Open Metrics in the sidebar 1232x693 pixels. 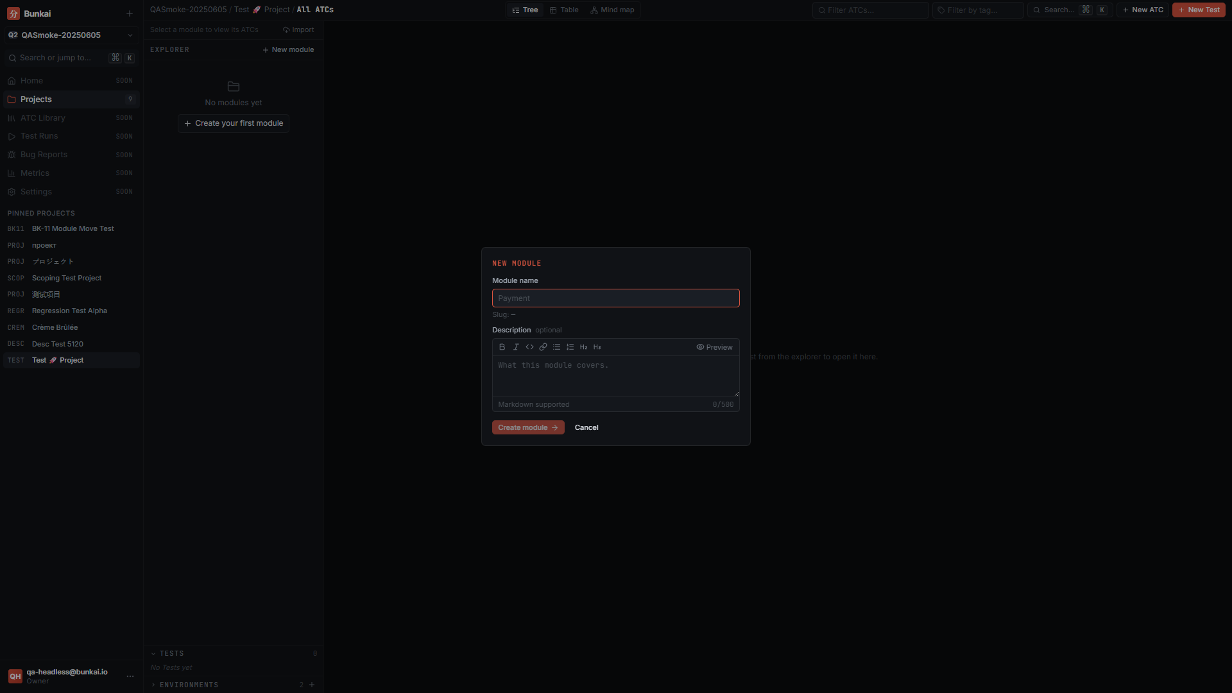coord(71,173)
